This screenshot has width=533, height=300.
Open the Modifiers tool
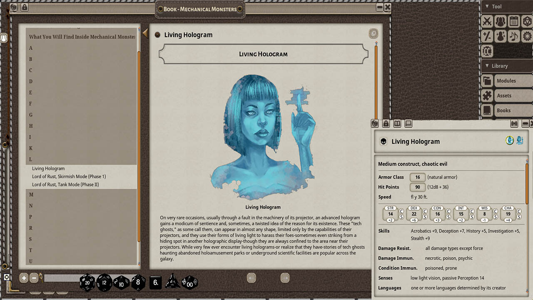486,36
